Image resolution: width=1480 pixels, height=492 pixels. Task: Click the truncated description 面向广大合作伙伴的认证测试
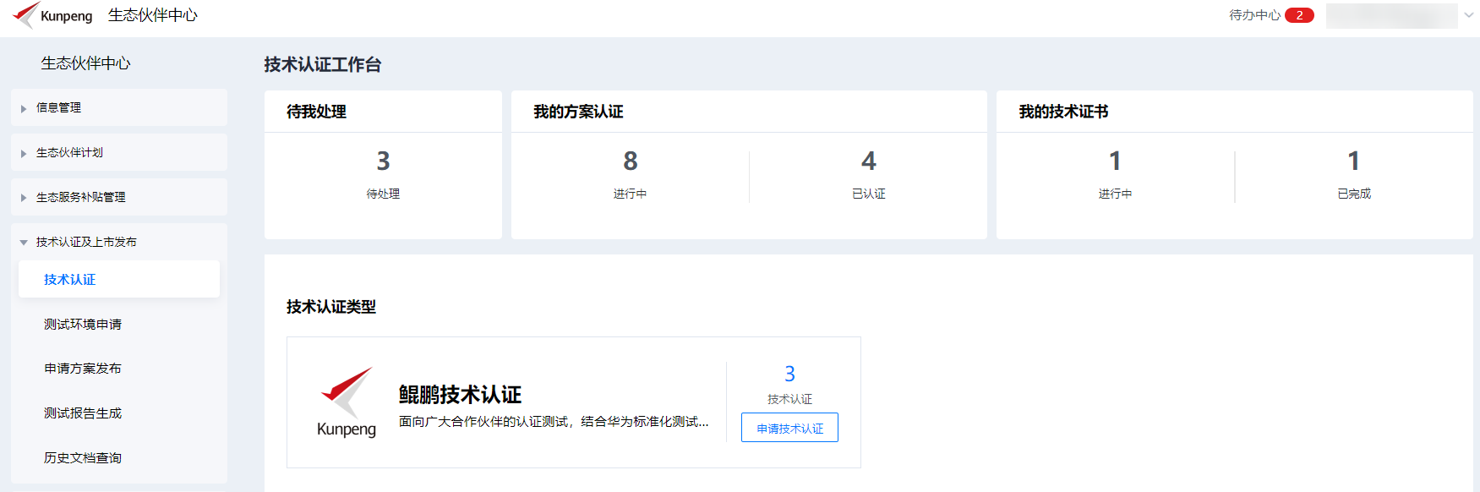[554, 422]
